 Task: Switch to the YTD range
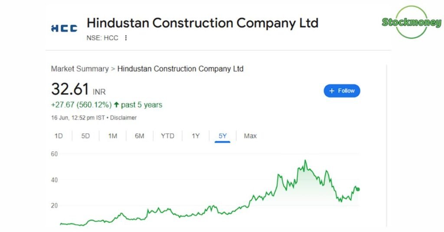tap(168, 136)
